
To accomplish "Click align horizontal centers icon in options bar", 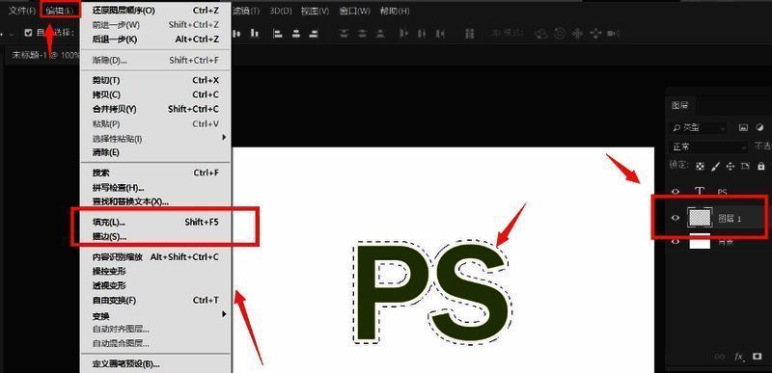I will 296,34.
